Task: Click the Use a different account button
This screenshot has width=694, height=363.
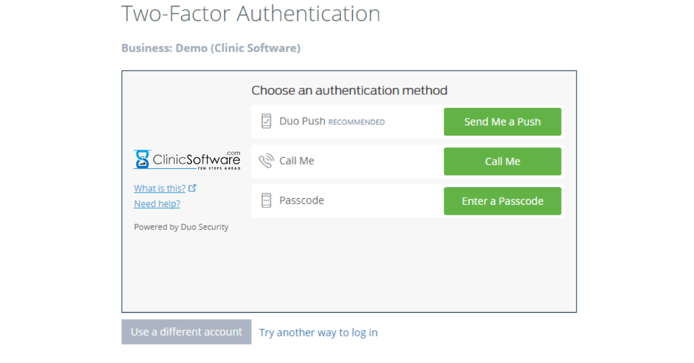Action: coord(186,332)
